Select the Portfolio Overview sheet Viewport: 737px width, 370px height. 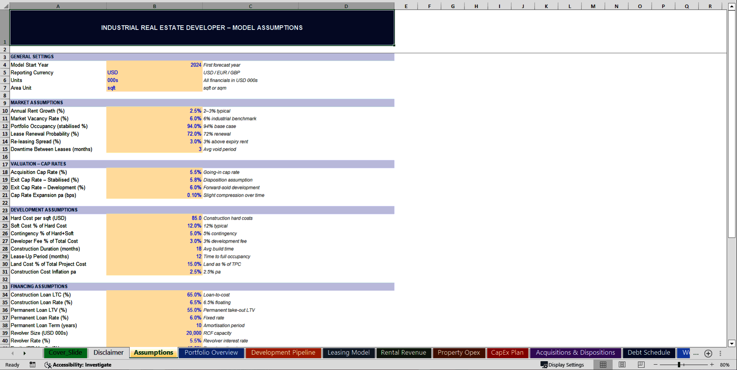click(211, 352)
